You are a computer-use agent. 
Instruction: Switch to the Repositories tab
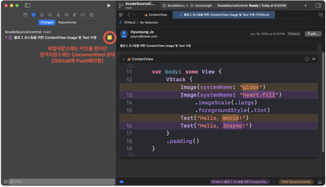point(67,22)
